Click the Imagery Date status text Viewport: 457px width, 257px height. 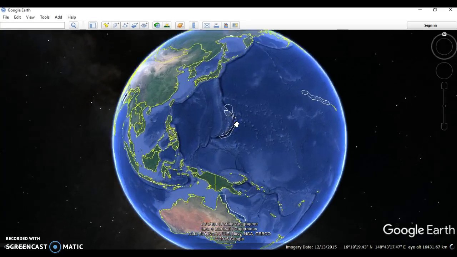click(311, 247)
